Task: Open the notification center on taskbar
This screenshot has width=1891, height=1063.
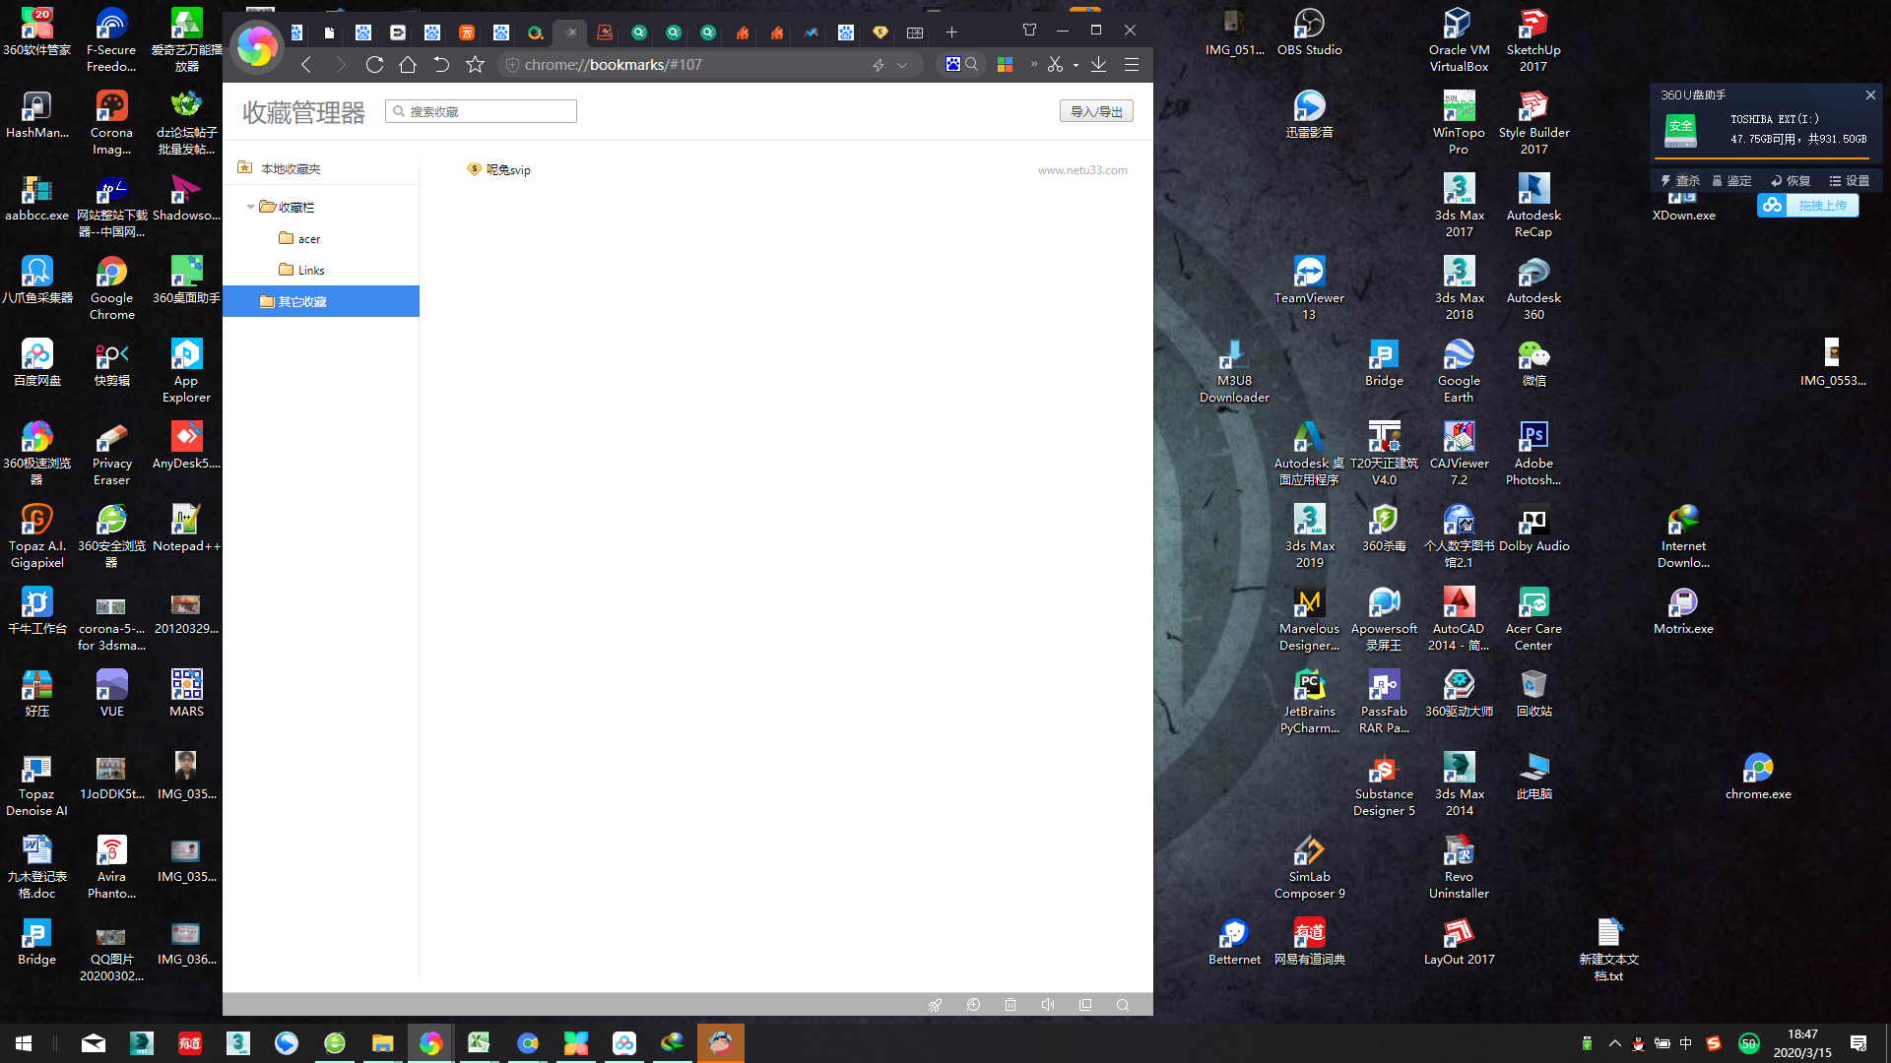Action: pos(1858,1043)
